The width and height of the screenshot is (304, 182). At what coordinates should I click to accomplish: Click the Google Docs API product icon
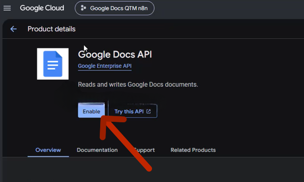tap(53, 64)
